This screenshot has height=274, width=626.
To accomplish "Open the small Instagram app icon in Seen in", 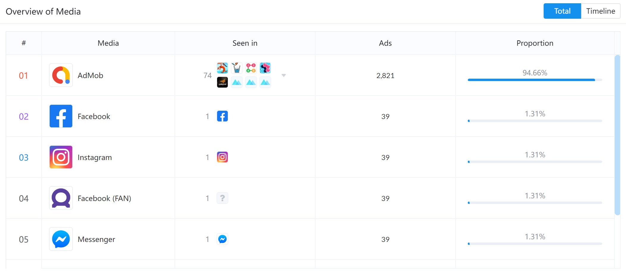I will coord(222,157).
